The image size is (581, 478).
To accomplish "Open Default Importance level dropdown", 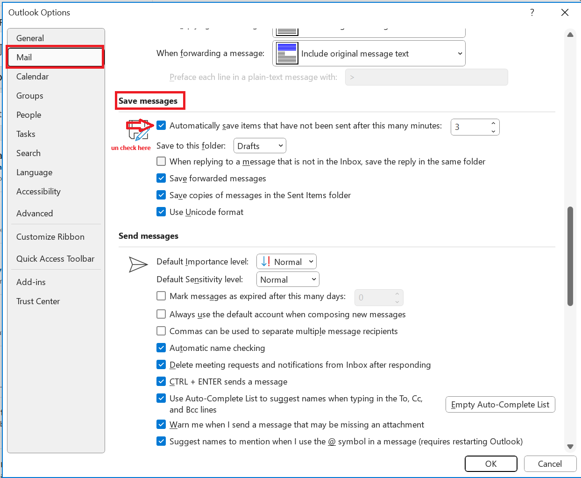I will click(286, 262).
